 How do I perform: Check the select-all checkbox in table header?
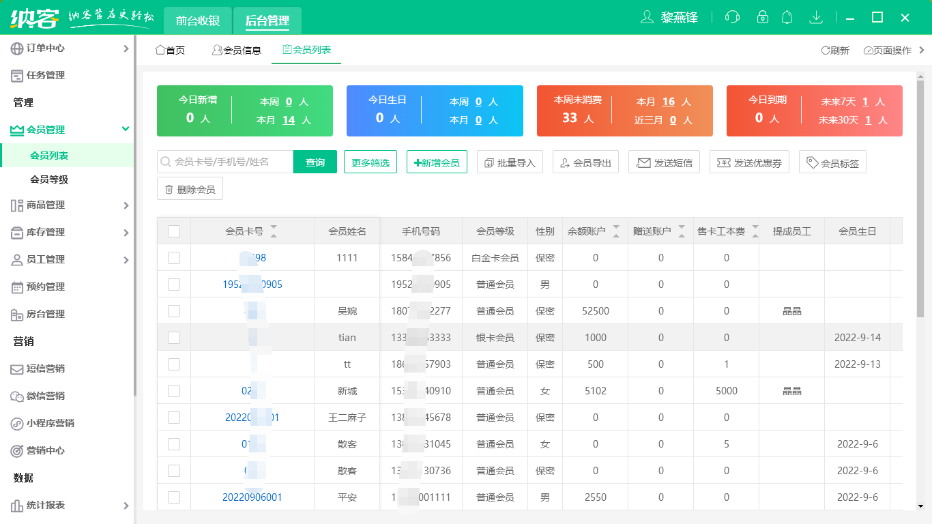pyautogui.click(x=173, y=231)
